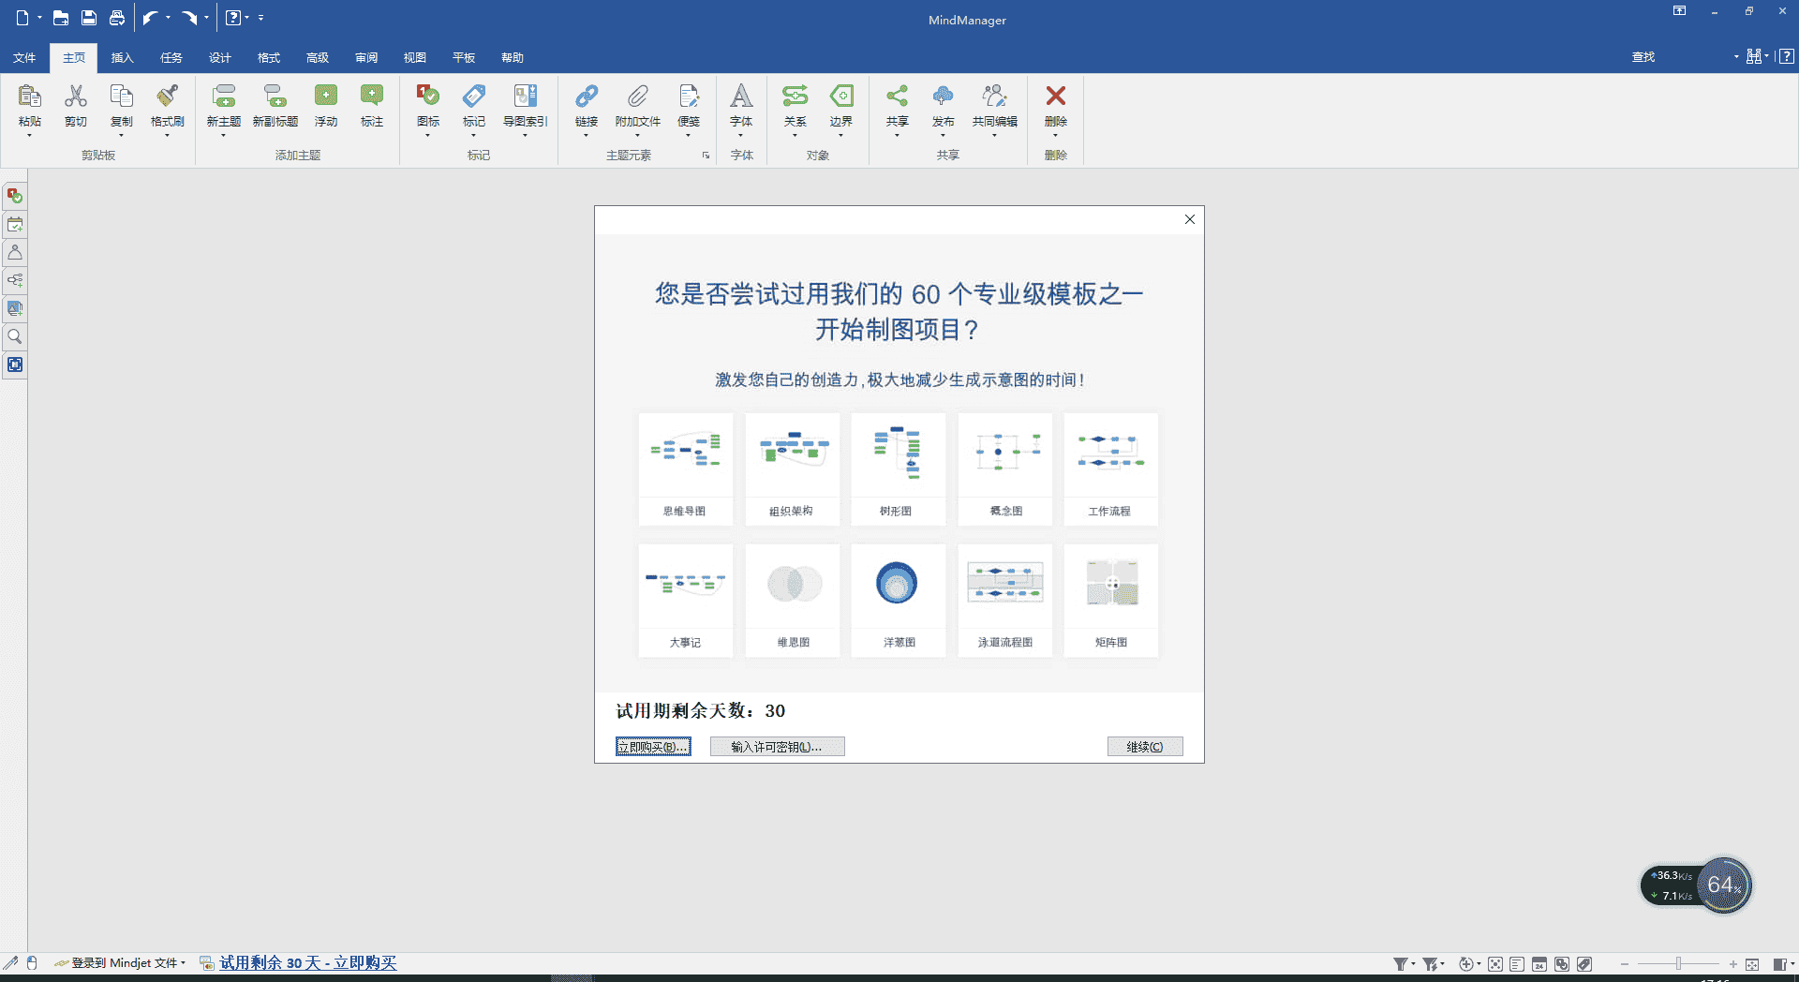This screenshot has height=982, width=1799.
Task: Click the New document icon in title bar
Action: (x=22, y=18)
